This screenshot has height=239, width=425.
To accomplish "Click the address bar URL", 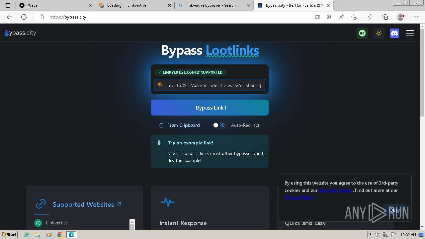I will [x=68, y=17].
